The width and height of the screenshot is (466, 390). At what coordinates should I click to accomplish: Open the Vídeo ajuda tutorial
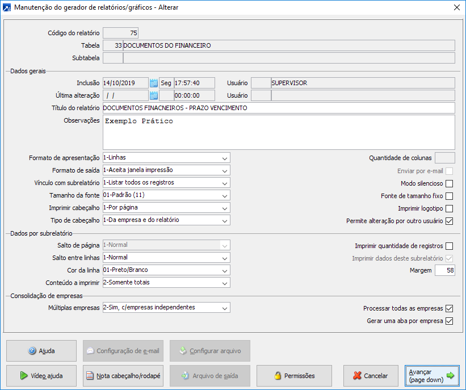point(41,375)
